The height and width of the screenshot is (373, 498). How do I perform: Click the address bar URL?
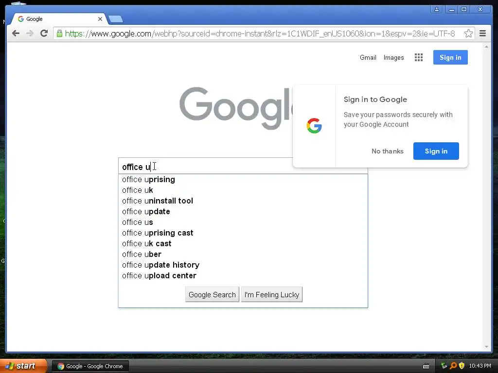[x=260, y=34]
